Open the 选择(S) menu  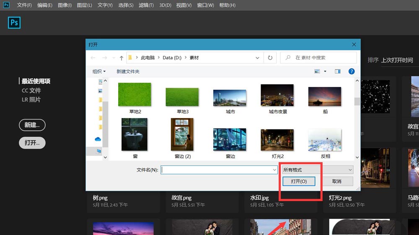(x=126, y=5)
